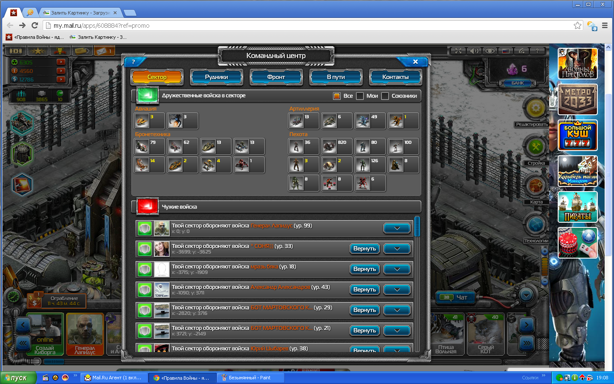Open the Войны Престолов ad thumbnail
The width and height of the screenshot is (614, 384).
pyautogui.click(x=578, y=64)
